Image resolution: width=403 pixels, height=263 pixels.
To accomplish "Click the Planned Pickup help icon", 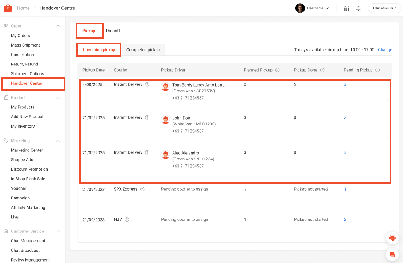I will pos(277,70).
